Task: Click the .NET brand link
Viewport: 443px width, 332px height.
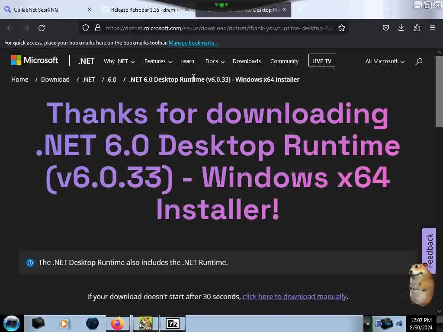Action: pyautogui.click(x=86, y=61)
